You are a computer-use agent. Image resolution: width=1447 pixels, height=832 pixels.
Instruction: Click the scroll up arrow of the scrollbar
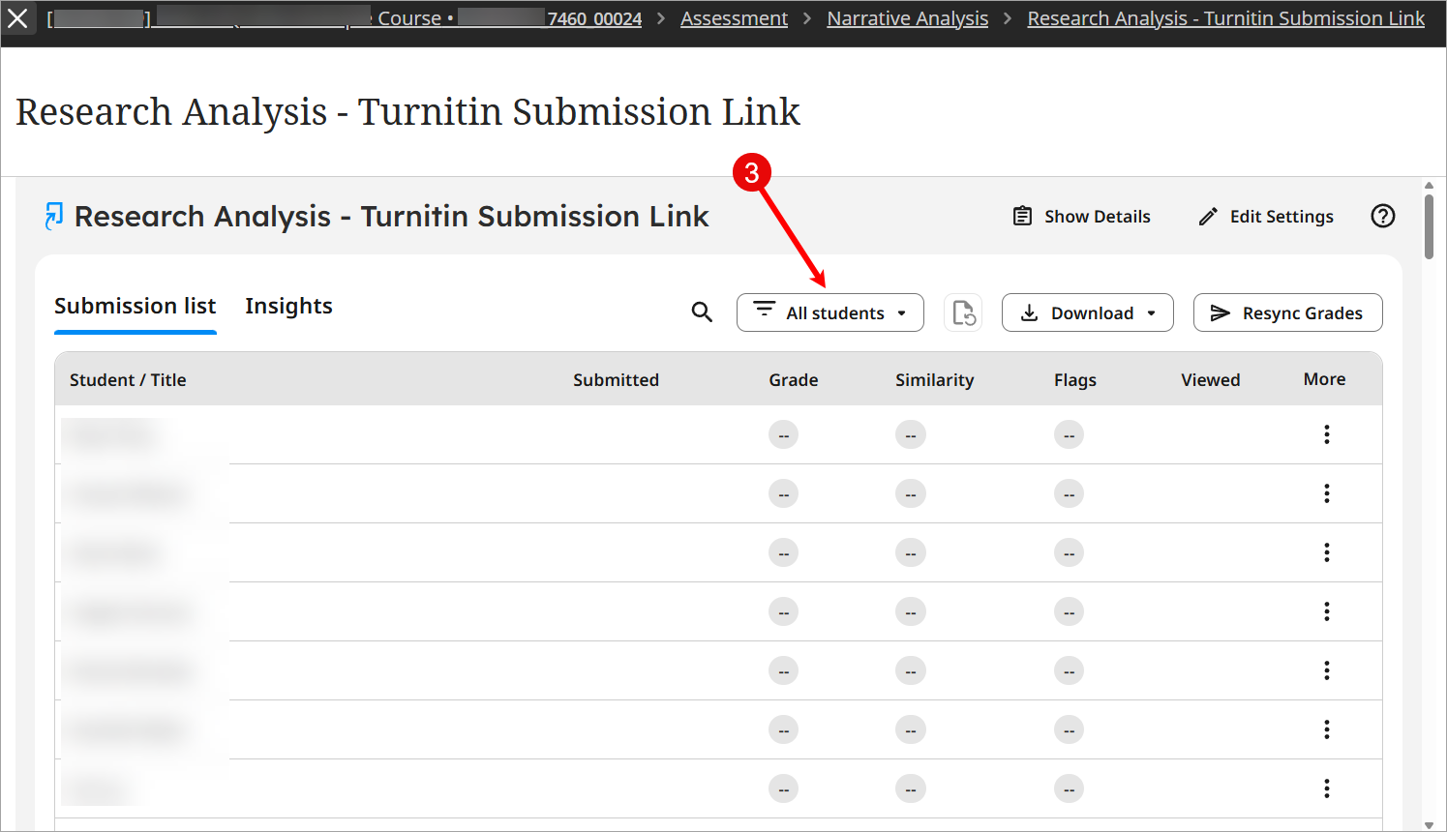click(x=1429, y=186)
